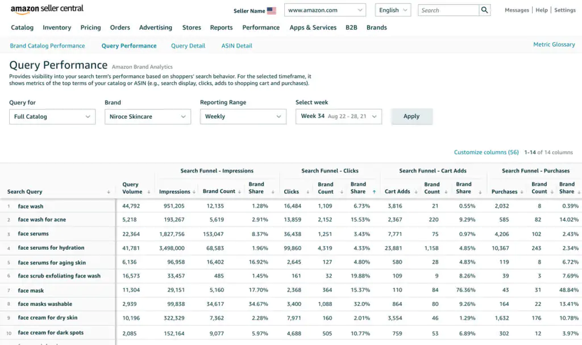
Task: Open the marketplace www.amazon.com dropdown
Action: pos(325,10)
